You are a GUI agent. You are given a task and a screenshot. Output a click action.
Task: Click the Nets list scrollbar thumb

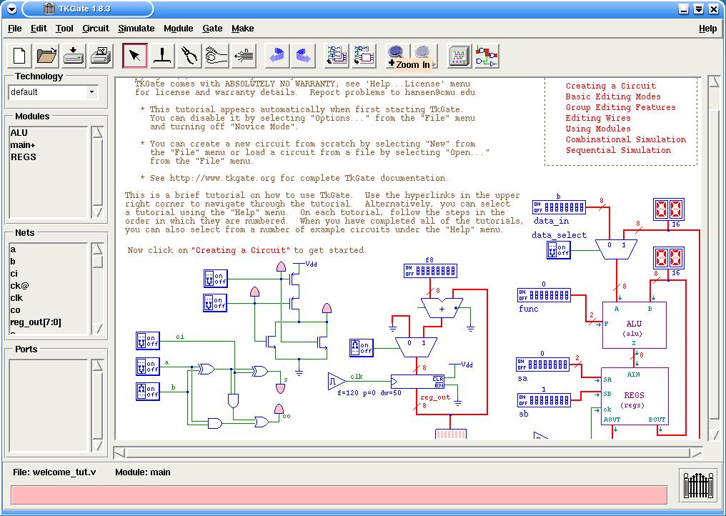[98, 262]
